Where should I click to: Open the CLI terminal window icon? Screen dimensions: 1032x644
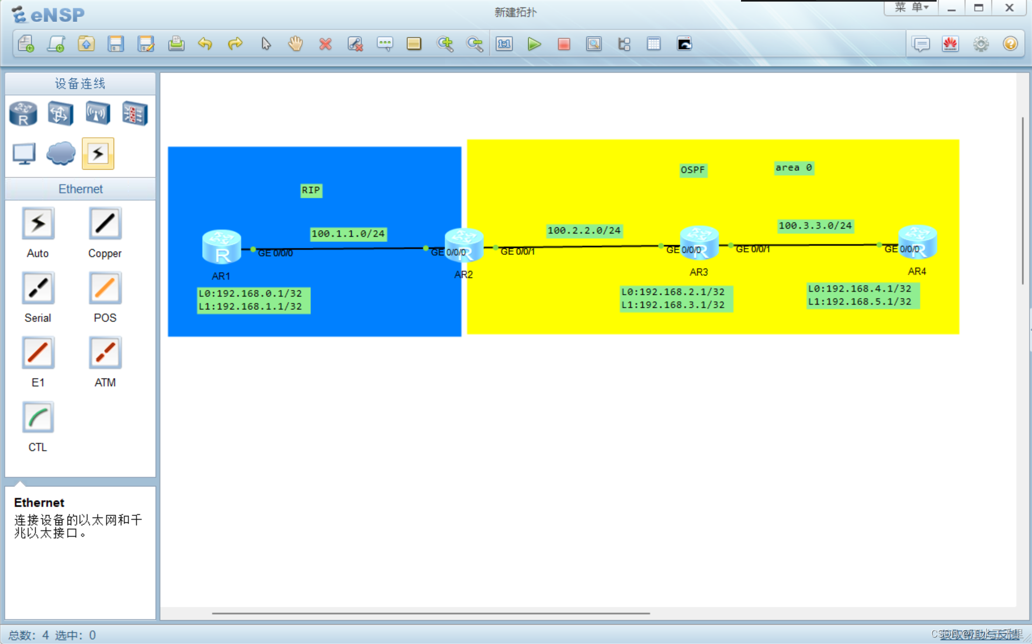coord(684,44)
